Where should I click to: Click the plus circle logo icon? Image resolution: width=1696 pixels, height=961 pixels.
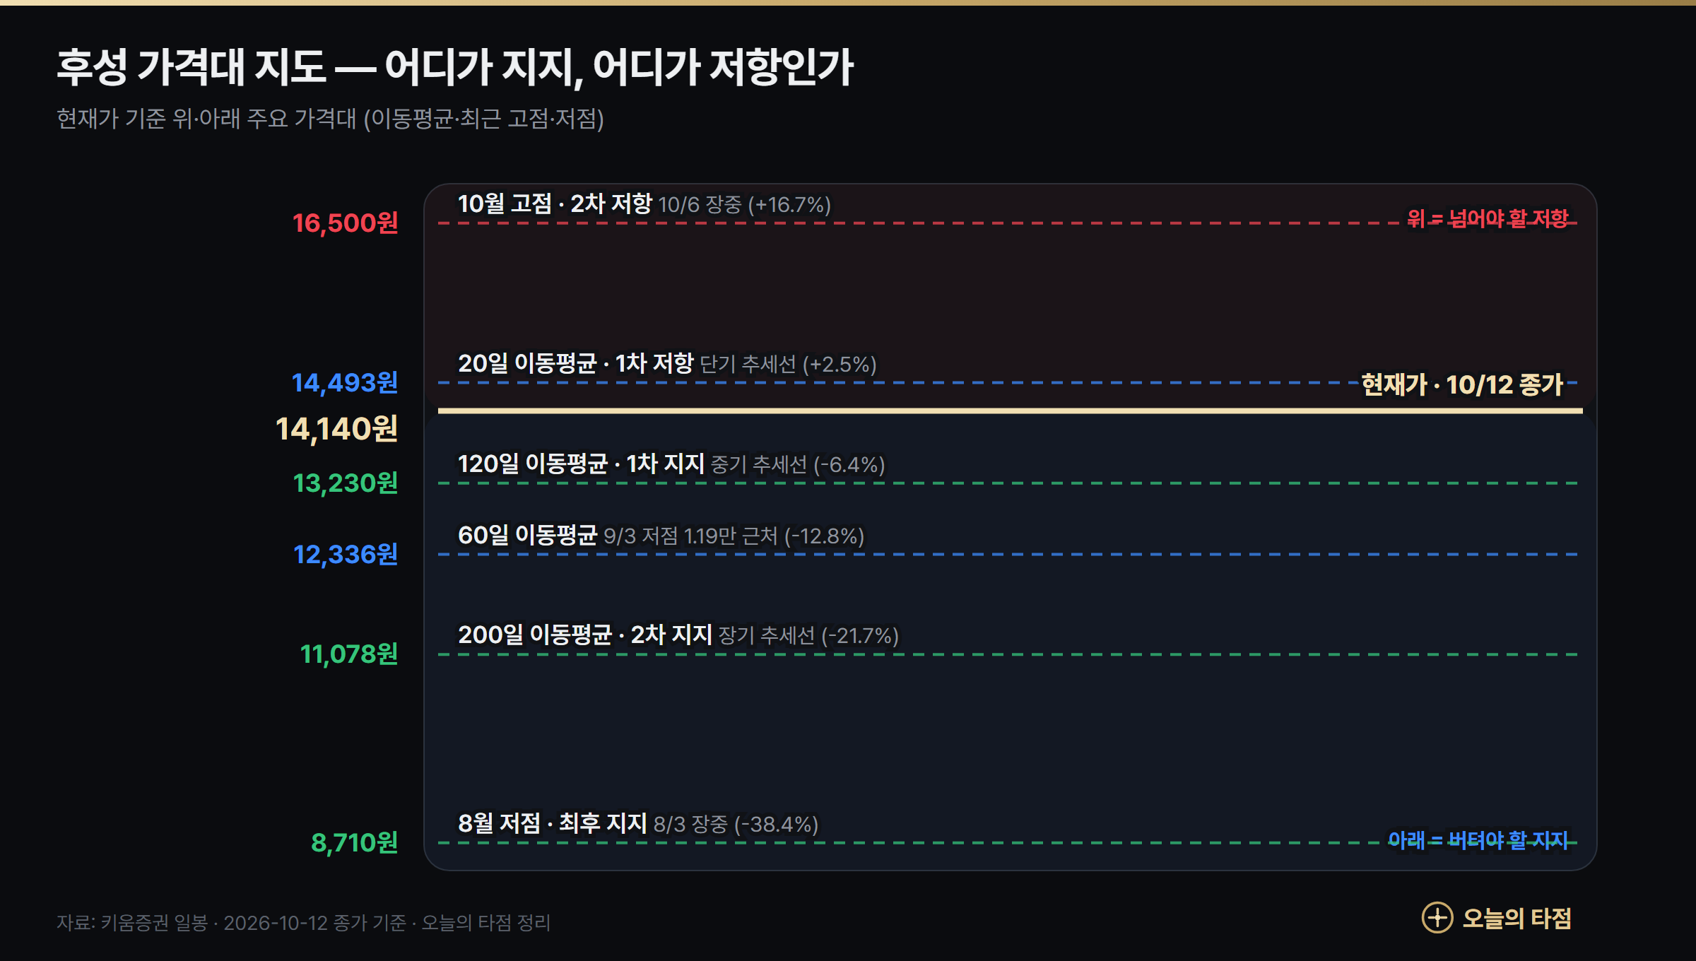point(1437,918)
